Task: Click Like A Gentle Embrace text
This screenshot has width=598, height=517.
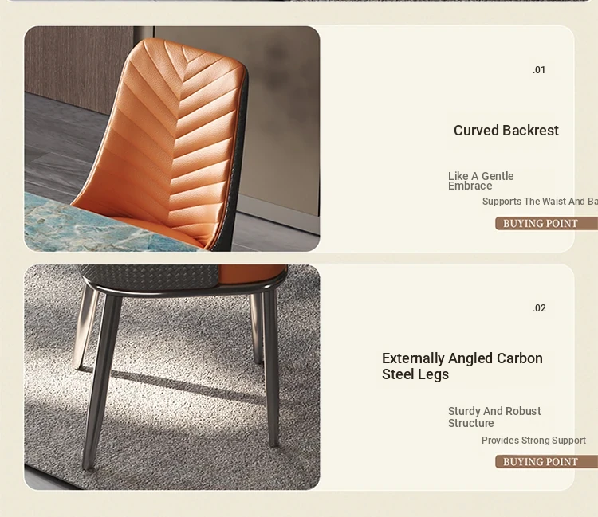Action: point(481,181)
